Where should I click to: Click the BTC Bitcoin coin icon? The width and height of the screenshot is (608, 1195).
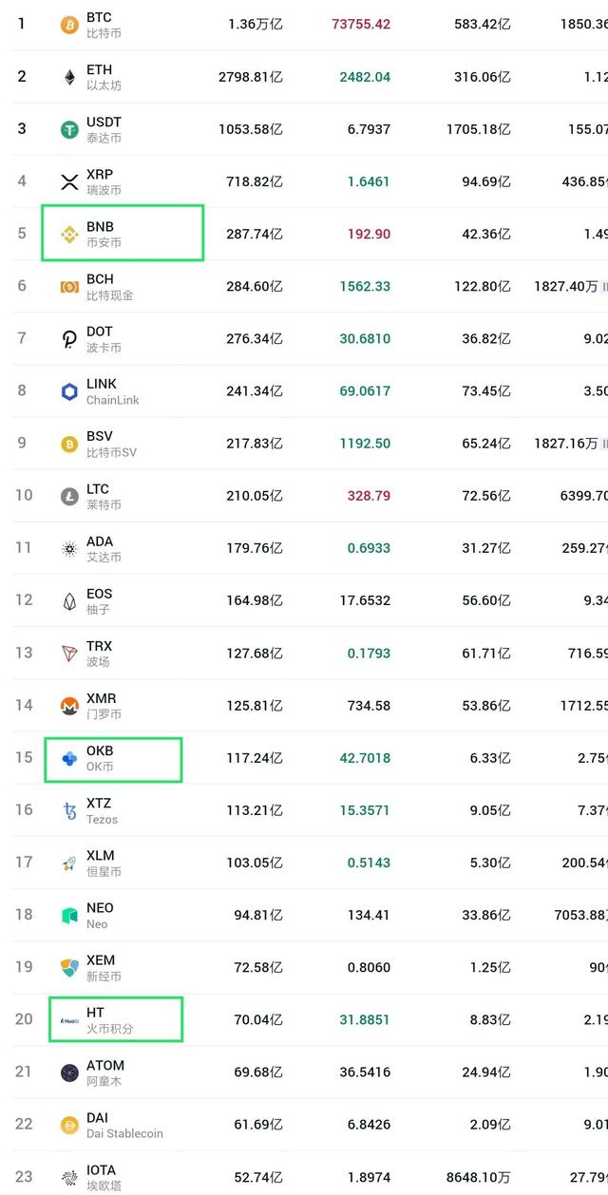point(69,25)
